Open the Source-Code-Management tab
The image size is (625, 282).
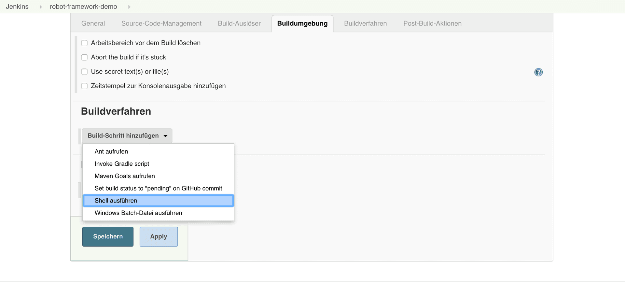click(161, 23)
